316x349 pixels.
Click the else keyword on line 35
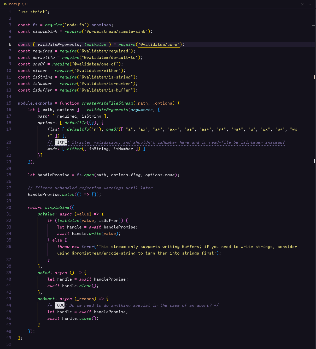57,240
